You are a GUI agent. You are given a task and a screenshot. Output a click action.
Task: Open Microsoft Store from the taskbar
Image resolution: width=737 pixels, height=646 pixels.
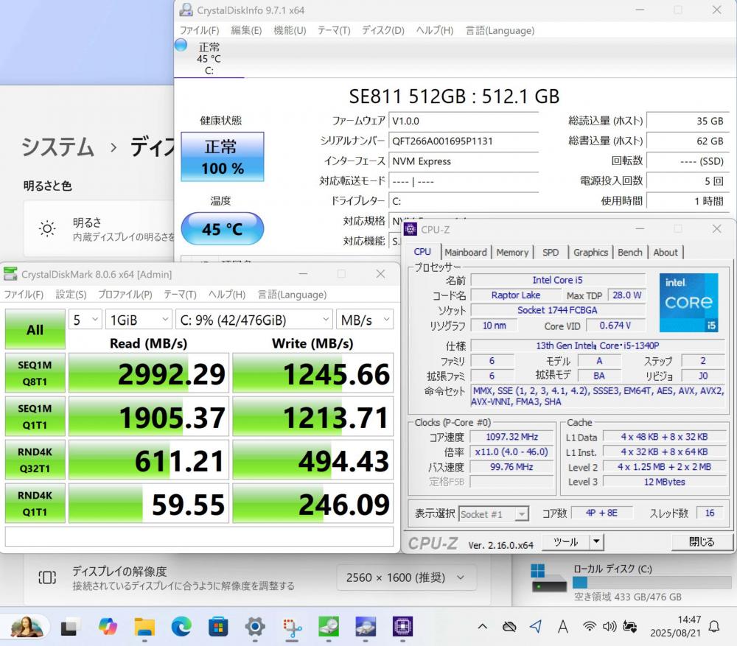pyautogui.click(x=218, y=627)
